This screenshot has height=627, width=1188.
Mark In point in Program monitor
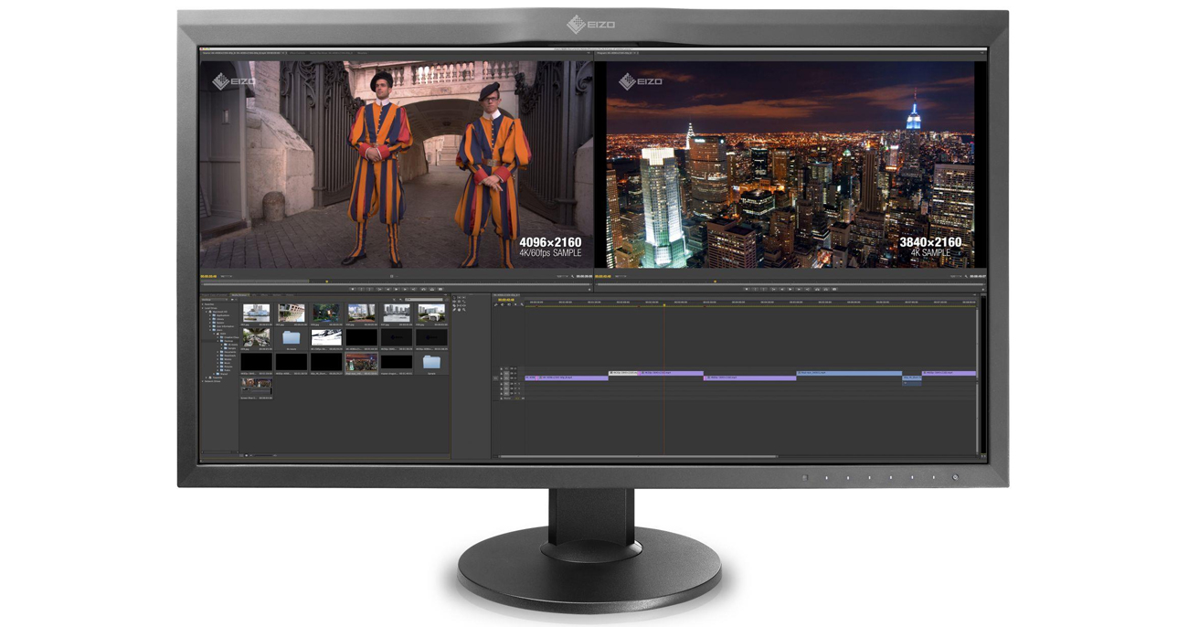pyautogui.click(x=755, y=289)
